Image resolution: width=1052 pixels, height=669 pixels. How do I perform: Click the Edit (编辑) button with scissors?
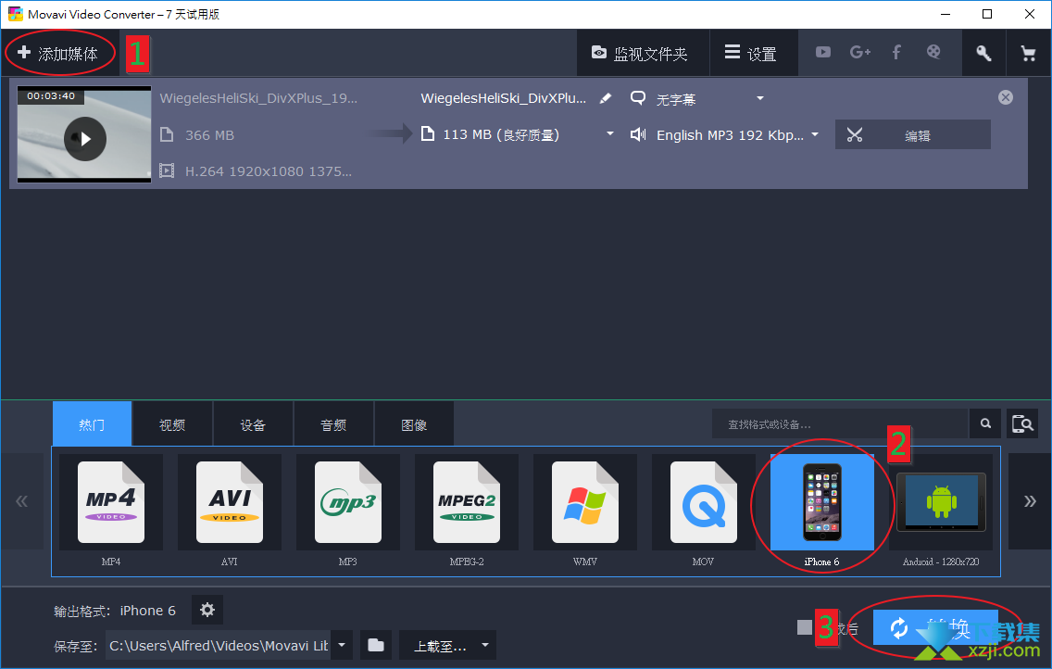pyautogui.click(x=912, y=135)
